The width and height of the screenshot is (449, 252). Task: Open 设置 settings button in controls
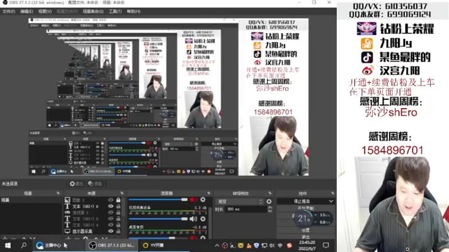[x=305, y=230]
